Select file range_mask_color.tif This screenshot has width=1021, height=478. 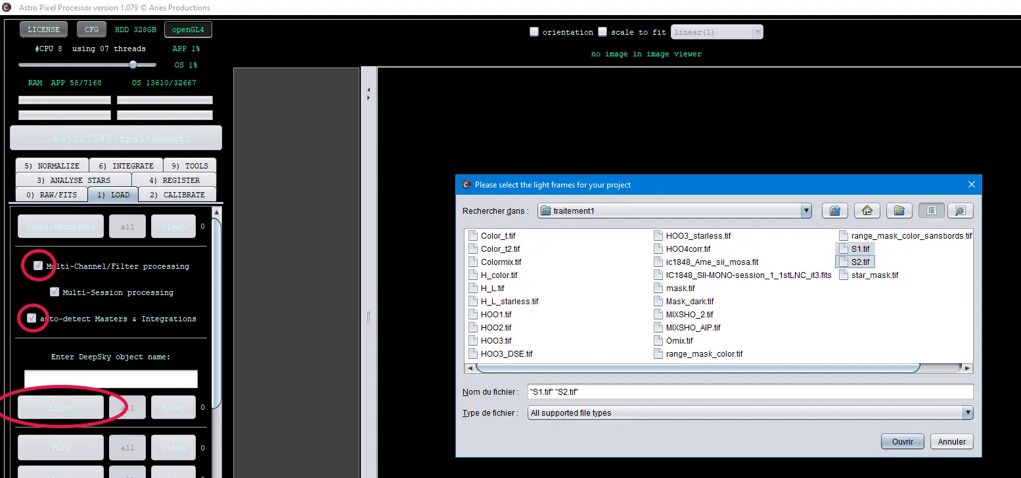click(700, 354)
